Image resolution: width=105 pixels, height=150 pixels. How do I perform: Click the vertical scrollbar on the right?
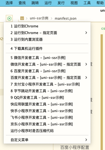[102, 92]
